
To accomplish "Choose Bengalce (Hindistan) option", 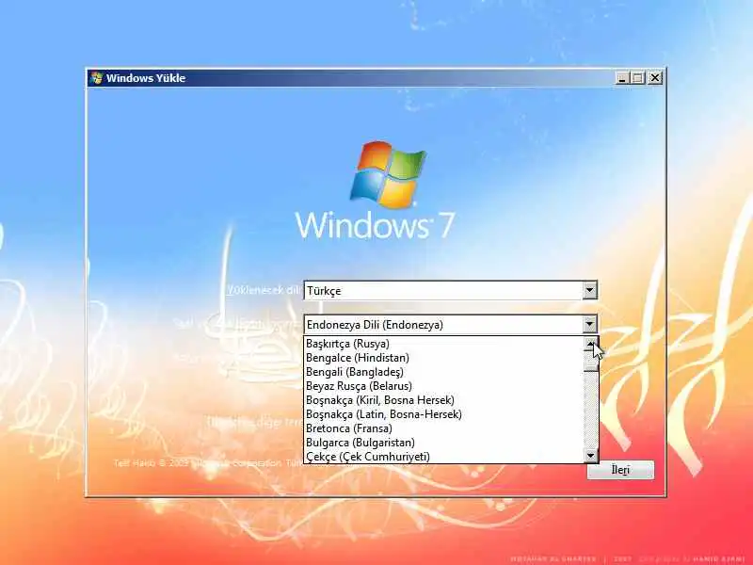I will (x=443, y=358).
